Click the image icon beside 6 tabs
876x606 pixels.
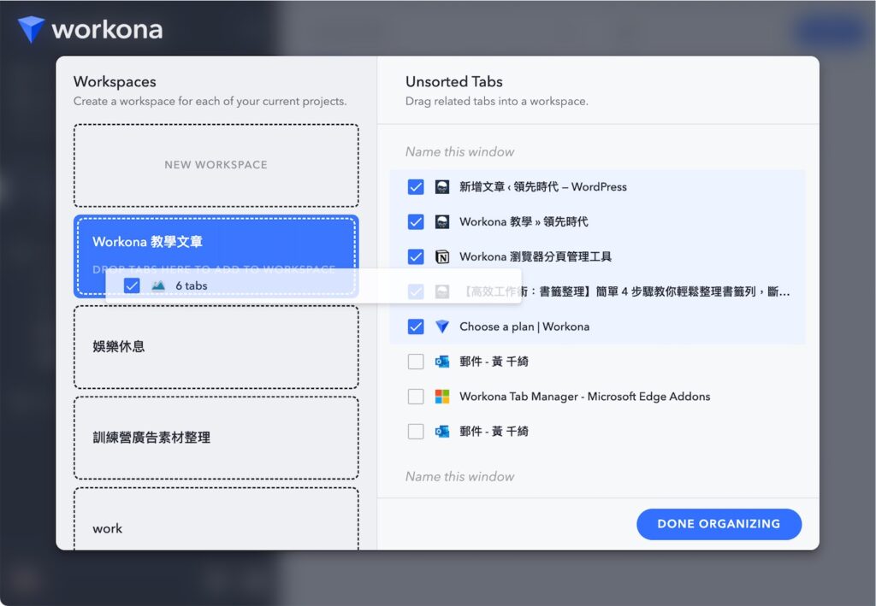click(158, 285)
